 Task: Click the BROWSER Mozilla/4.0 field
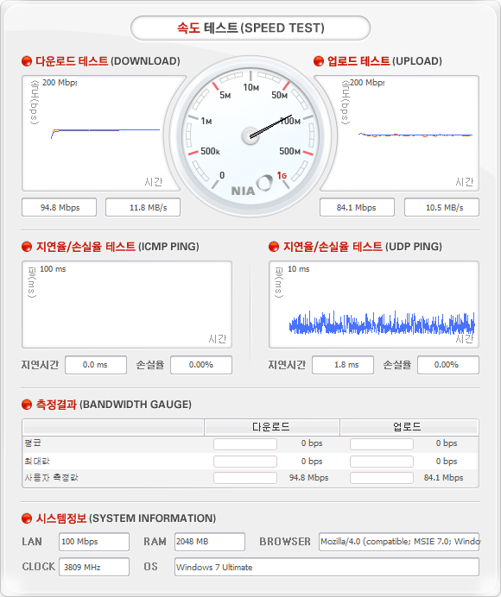[399, 542]
